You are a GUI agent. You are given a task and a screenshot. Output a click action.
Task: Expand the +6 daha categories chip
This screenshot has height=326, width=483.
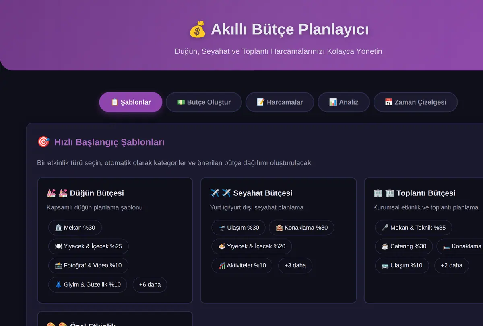pos(150,285)
